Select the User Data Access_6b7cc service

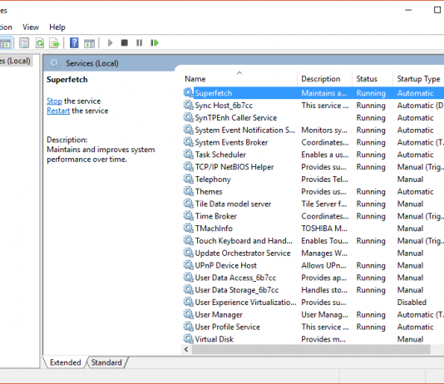pos(313,278)
